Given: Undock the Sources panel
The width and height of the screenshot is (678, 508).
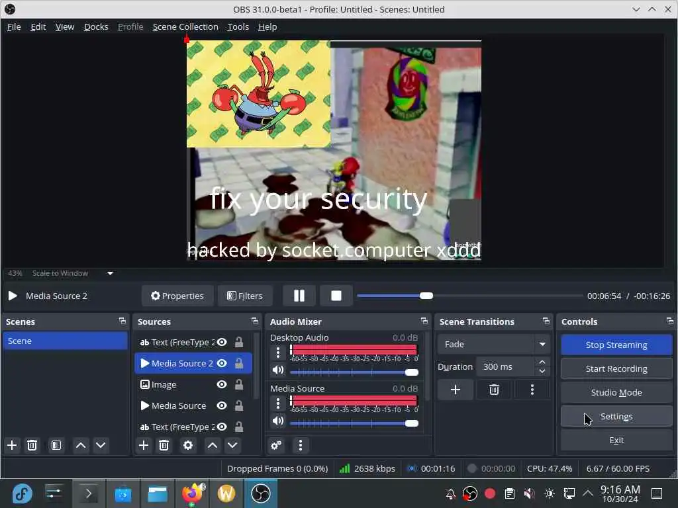Looking at the screenshot, I should click(x=255, y=321).
